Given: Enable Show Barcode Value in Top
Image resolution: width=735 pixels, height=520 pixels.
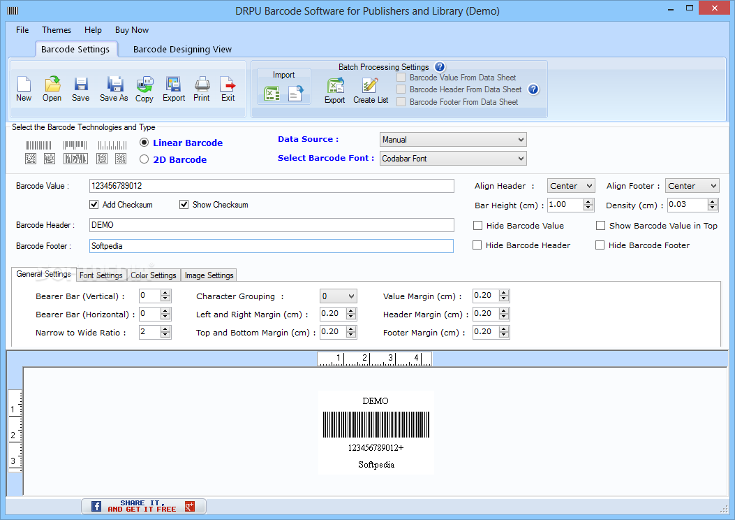Looking at the screenshot, I should [x=600, y=226].
